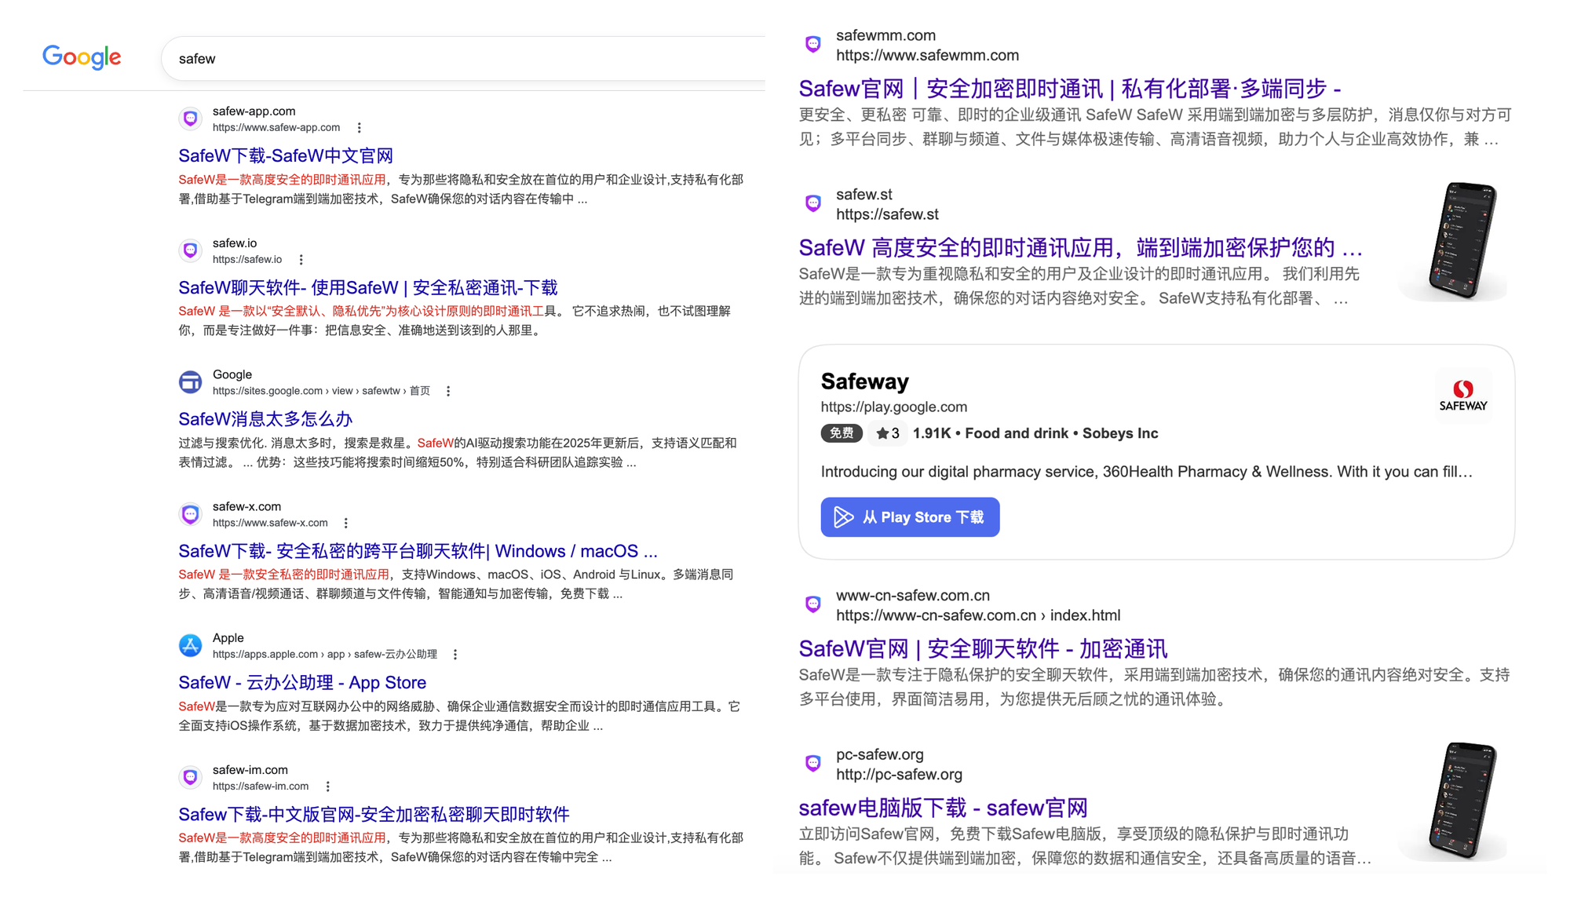The width and height of the screenshot is (1570, 916).
Task: Click the Play Store download button
Action: pyautogui.click(x=910, y=517)
